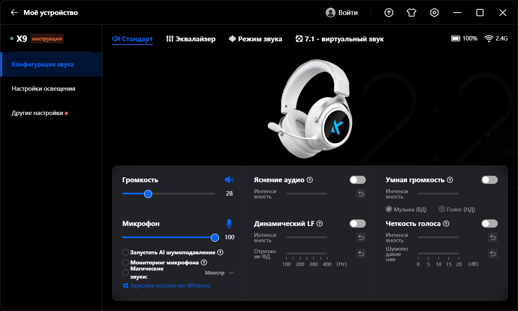
Task: Open the инструкция manual badge
Action: pyautogui.click(x=47, y=39)
